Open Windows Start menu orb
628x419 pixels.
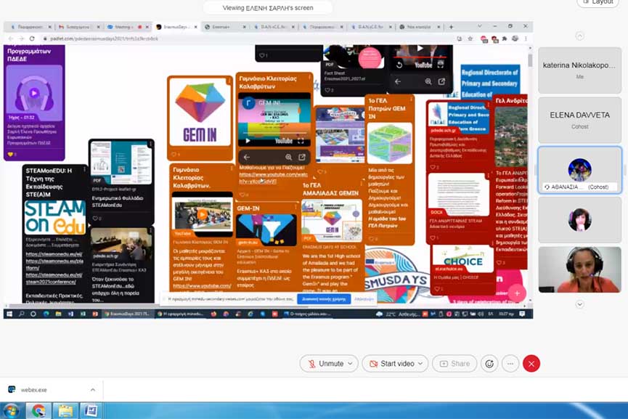pos(10,411)
